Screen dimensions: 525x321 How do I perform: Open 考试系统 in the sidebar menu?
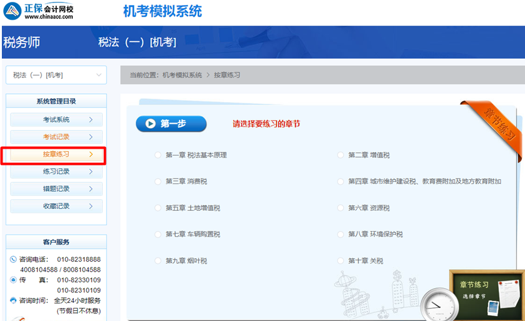click(56, 119)
